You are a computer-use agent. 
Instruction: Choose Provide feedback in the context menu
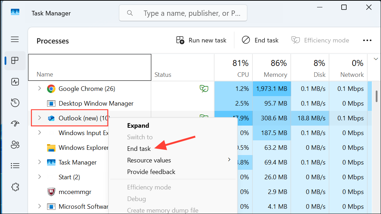tap(151, 172)
